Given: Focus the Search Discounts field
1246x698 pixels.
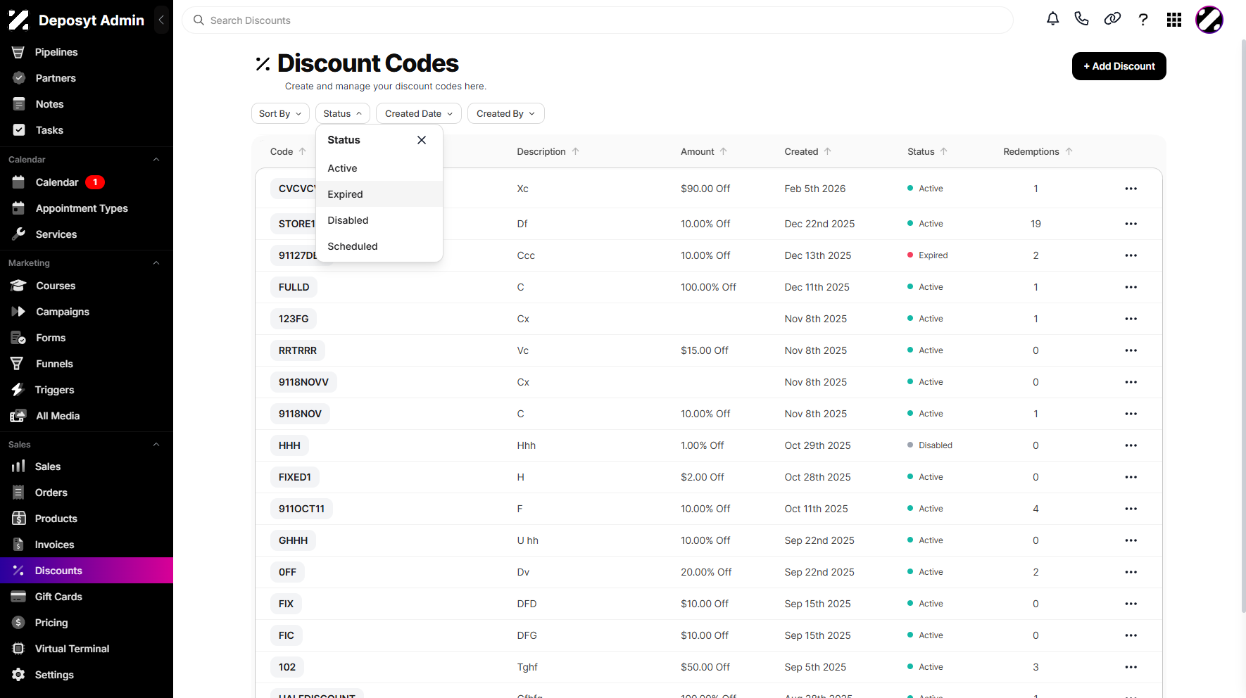Looking at the screenshot, I should (598, 20).
